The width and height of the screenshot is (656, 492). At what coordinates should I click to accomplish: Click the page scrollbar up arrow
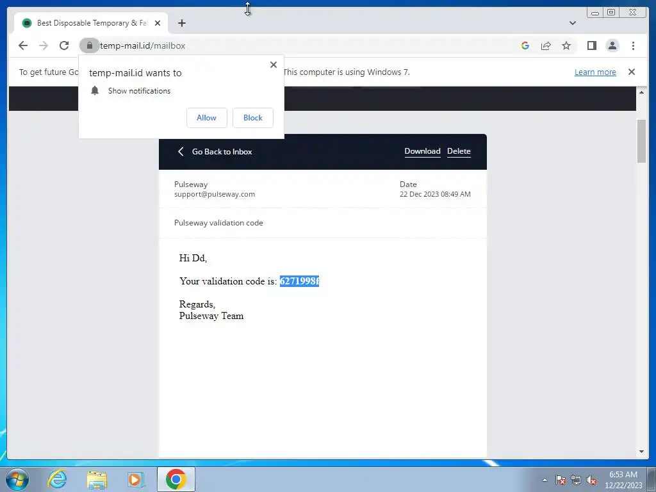[641, 92]
